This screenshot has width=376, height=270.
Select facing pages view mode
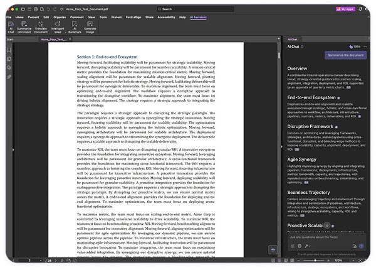[286, 261]
